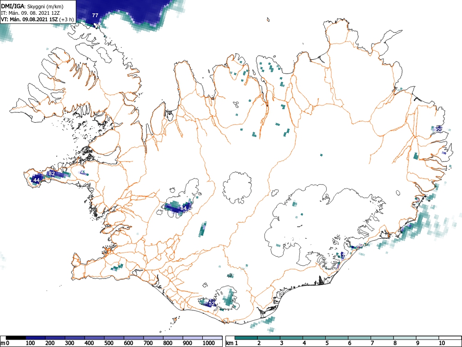Click the 500 m visibility legend swatch
The image size is (462, 347).
point(114,338)
